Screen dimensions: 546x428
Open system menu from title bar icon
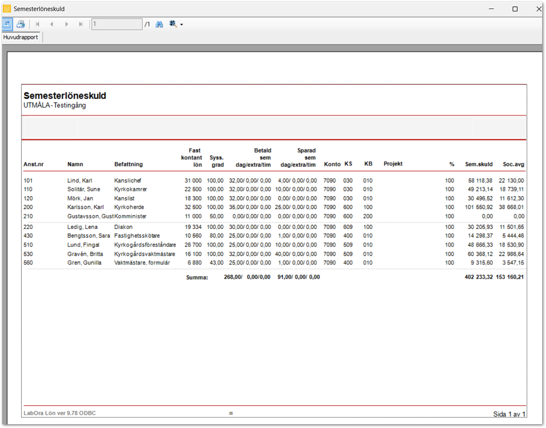[x=7, y=8]
